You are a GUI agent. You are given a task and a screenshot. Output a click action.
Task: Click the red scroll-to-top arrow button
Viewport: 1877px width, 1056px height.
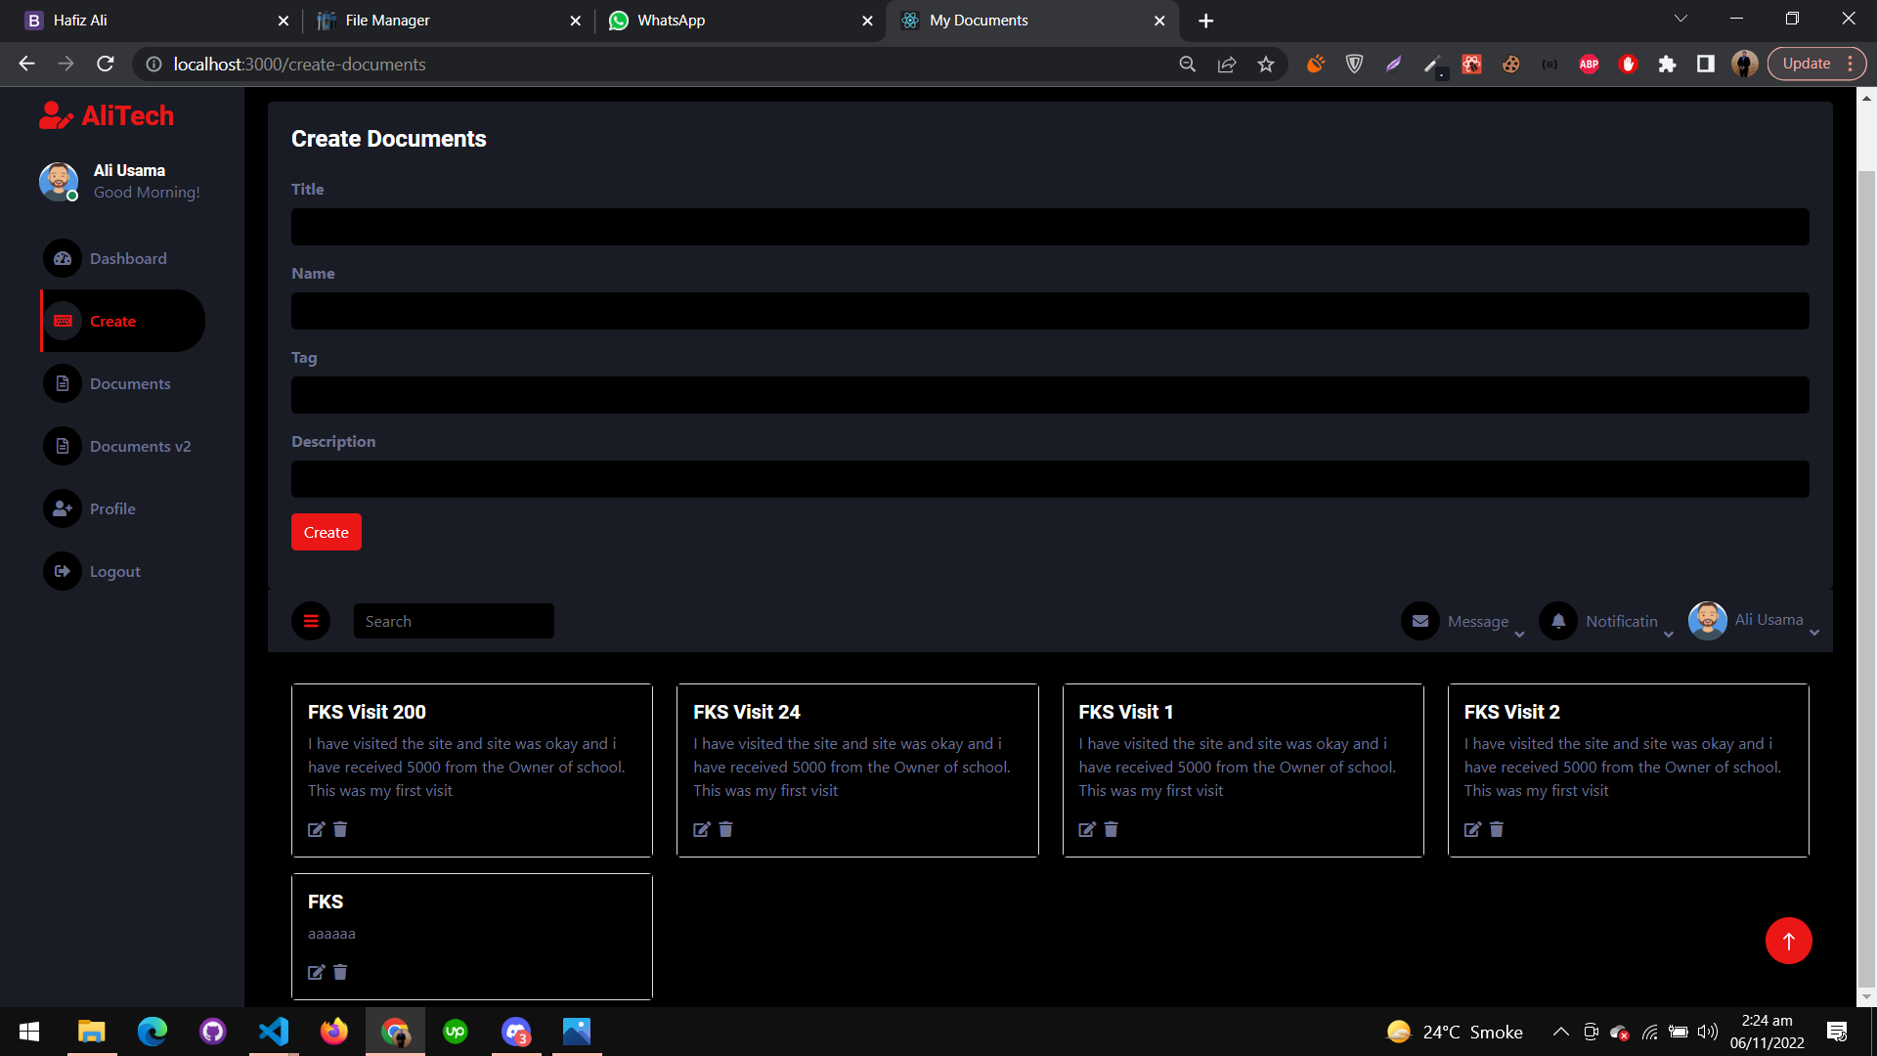1788,941
